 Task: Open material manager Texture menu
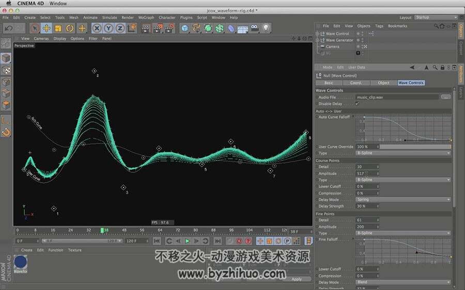coord(75,250)
